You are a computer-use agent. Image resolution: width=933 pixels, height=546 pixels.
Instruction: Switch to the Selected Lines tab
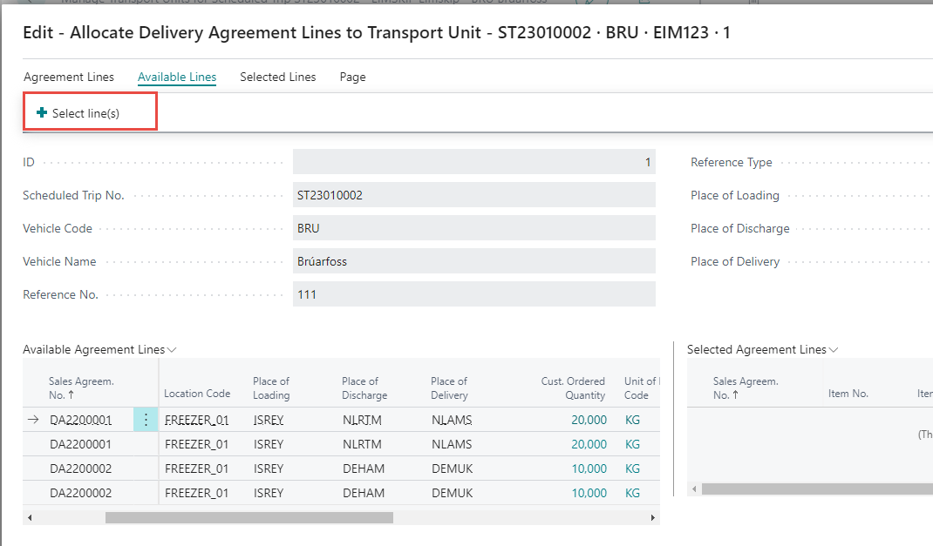coord(277,77)
